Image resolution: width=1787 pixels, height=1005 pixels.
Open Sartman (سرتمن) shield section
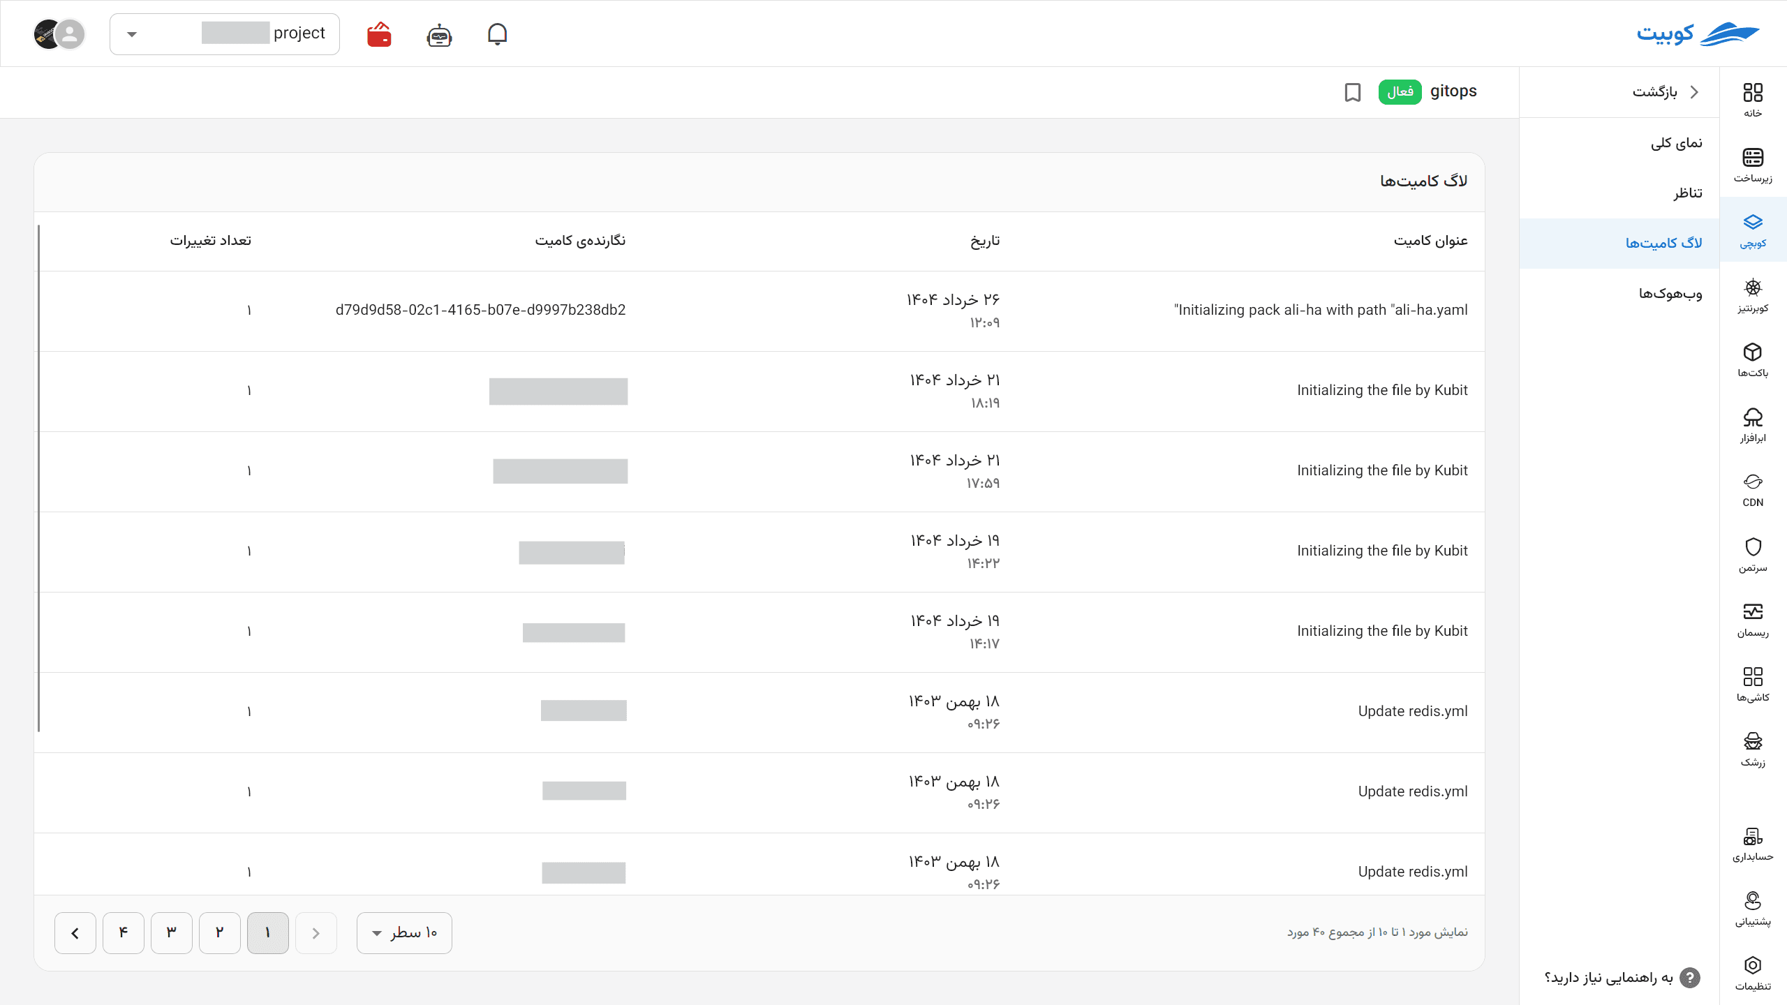point(1753,554)
